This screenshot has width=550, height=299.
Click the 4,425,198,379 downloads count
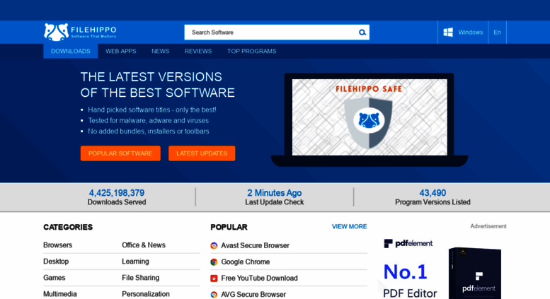click(117, 193)
